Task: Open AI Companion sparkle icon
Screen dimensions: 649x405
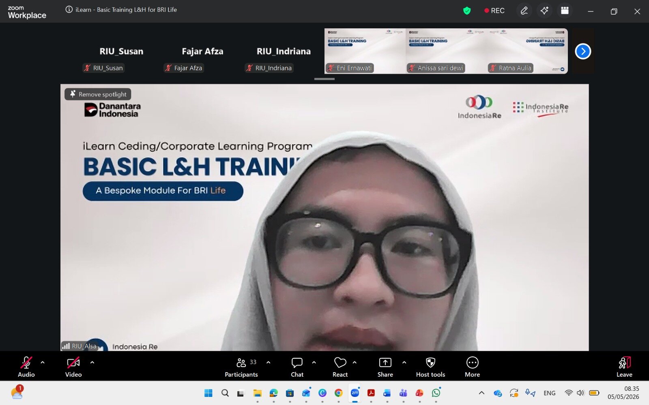Action: pos(544,11)
